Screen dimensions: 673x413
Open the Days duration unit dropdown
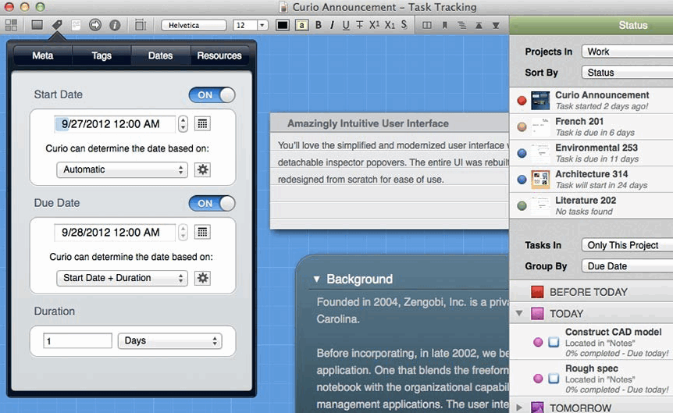(x=170, y=341)
